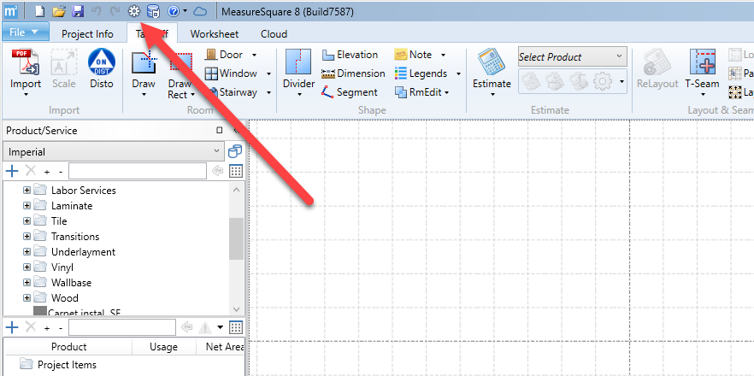Click the upper product search field

click(138, 171)
